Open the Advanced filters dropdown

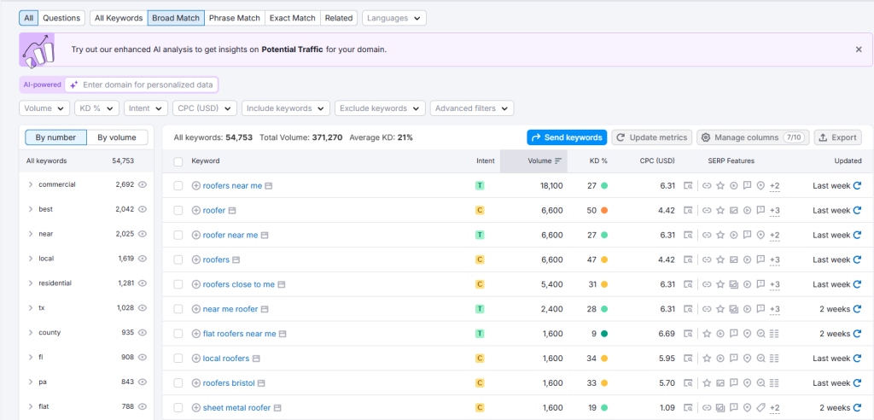pos(472,108)
